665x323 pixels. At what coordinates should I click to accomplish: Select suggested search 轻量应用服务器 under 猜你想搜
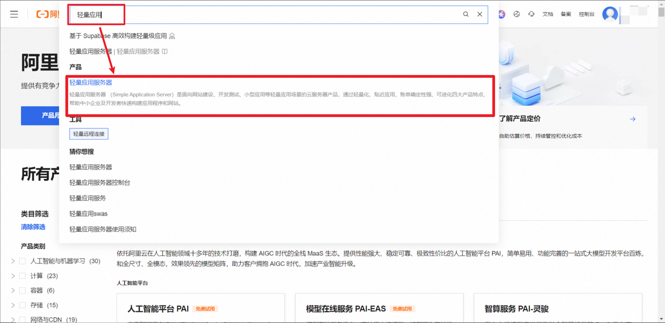(90, 167)
